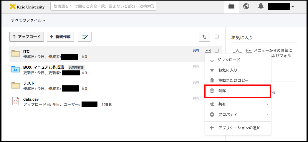Image resolution: width=308 pixels, height=142 pixels.
Task: Click the data.csv file icon
Action: [x=15, y=101]
